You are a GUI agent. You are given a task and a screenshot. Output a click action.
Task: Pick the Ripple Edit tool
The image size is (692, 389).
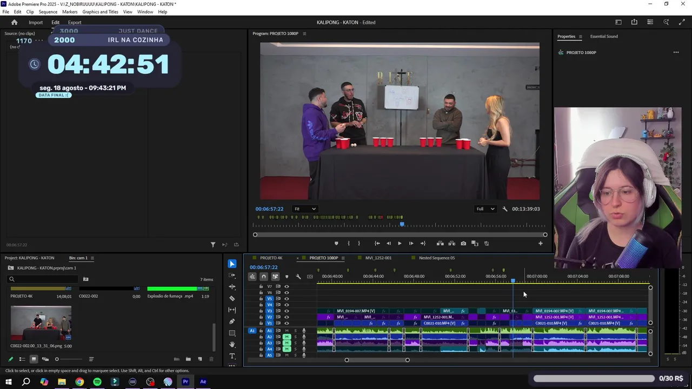click(x=232, y=287)
